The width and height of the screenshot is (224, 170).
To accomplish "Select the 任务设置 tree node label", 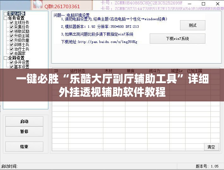I will click(x=16, y=18).
